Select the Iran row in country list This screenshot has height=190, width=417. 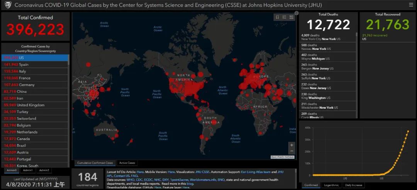click(35, 98)
